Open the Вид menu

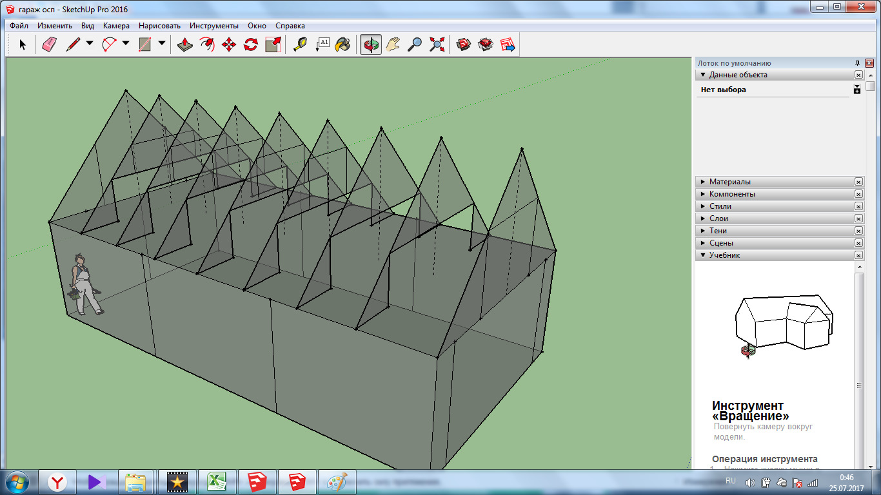coord(88,26)
